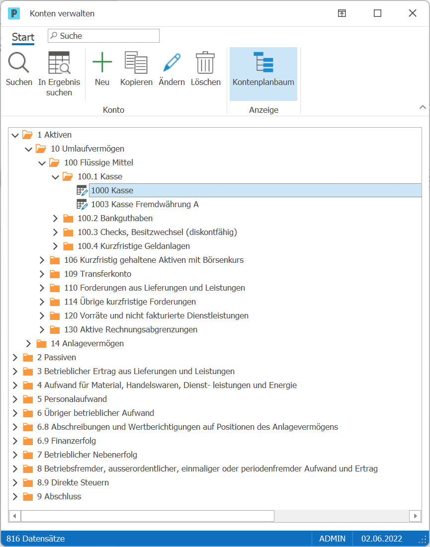430x547 pixels.
Task: Click folder icon of 106 Kurzfristig gehaltene Aktiven
Action: point(55,260)
